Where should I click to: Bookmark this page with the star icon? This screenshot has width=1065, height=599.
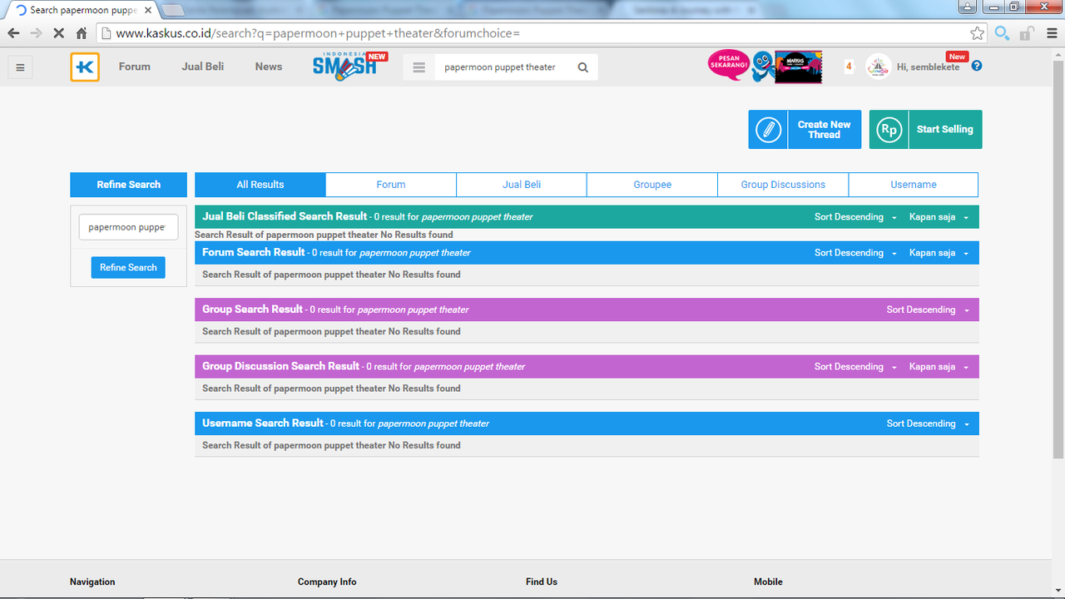pos(977,33)
